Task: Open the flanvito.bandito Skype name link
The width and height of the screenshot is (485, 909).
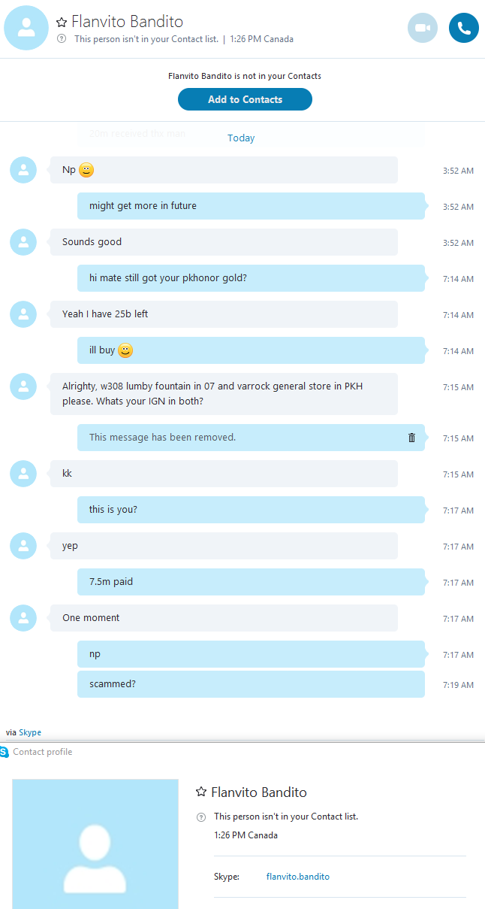Action: (x=298, y=877)
